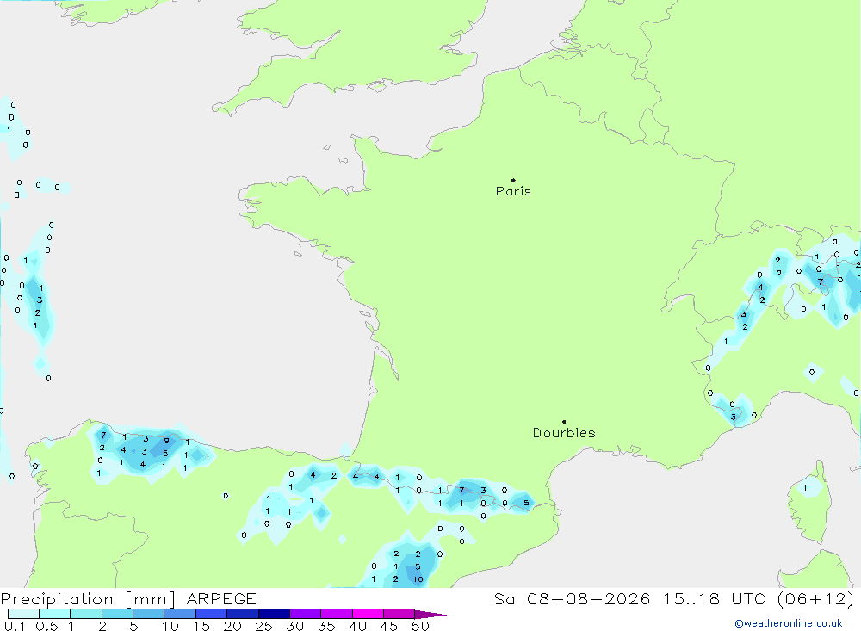Pick the 20–25 mm legend swatch
Screen dimensions: 861x631
point(242,614)
